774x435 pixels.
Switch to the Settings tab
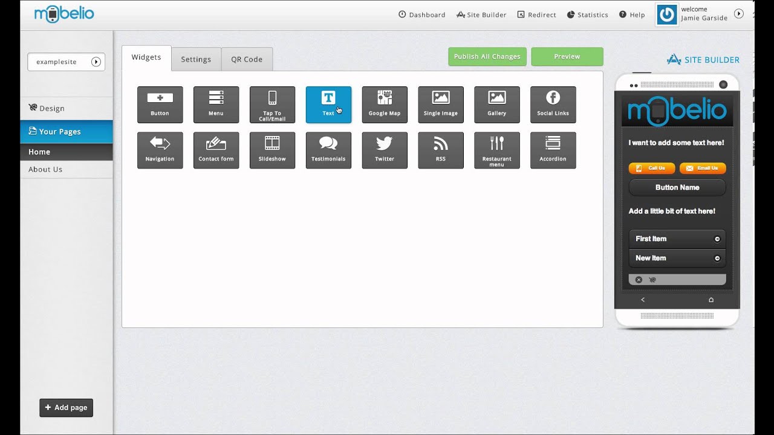pos(196,59)
